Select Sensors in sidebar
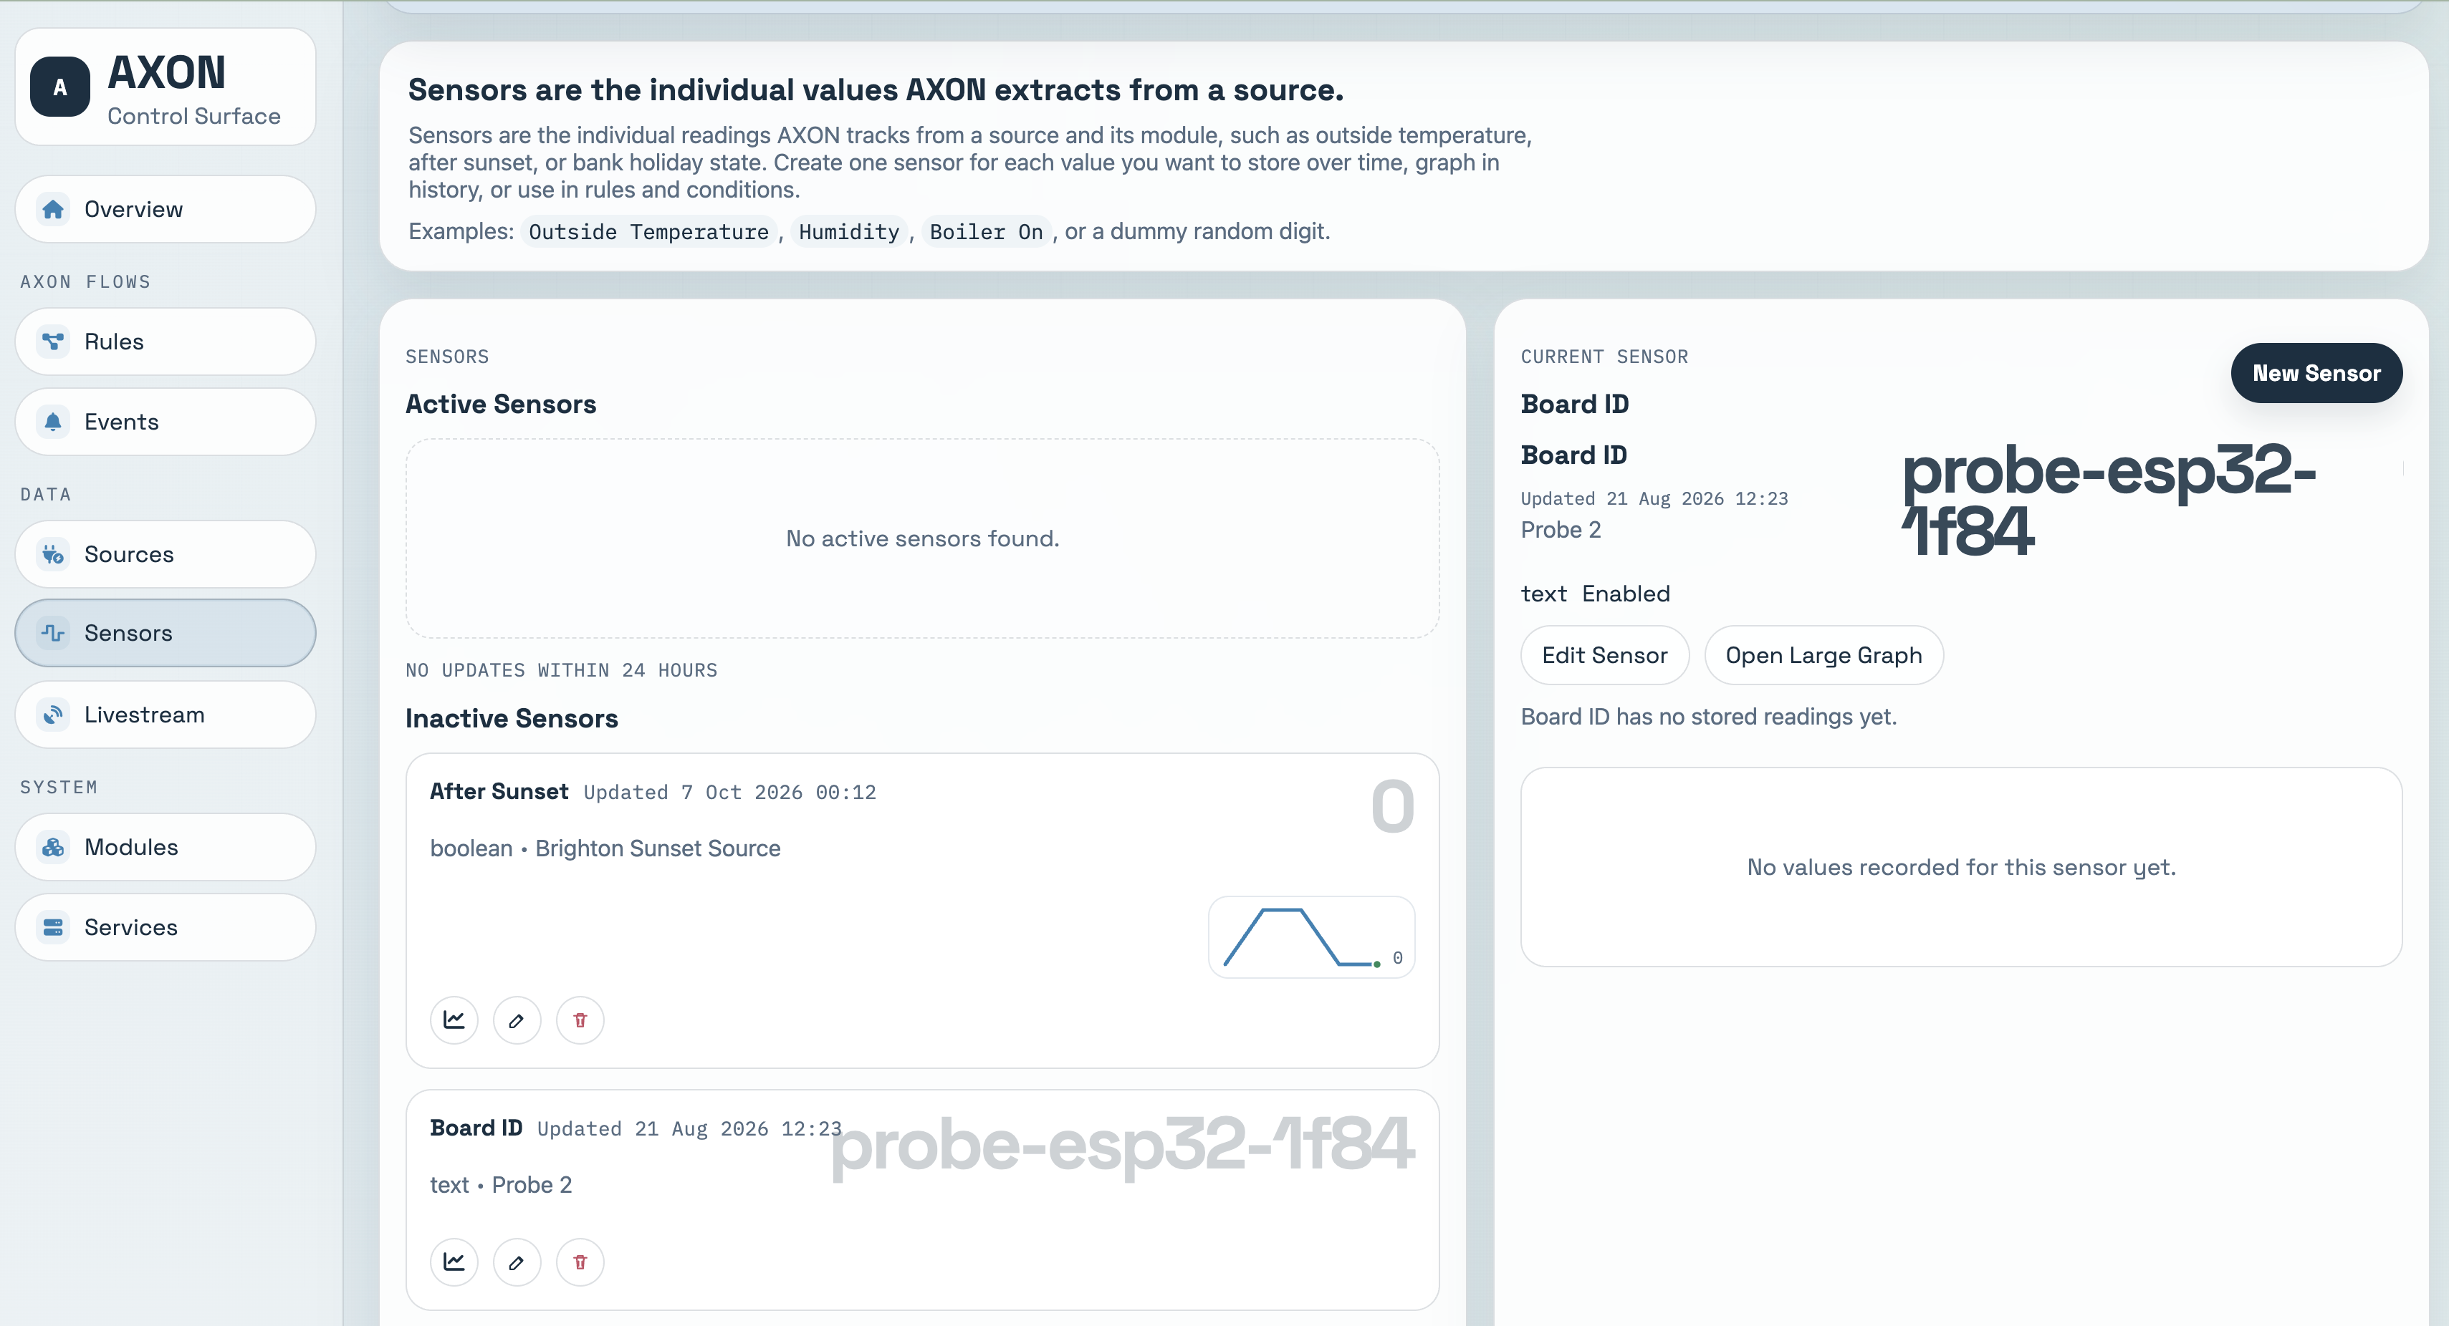Image resolution: width=2449 pixels, height=1326 pixels. [166, 633]
